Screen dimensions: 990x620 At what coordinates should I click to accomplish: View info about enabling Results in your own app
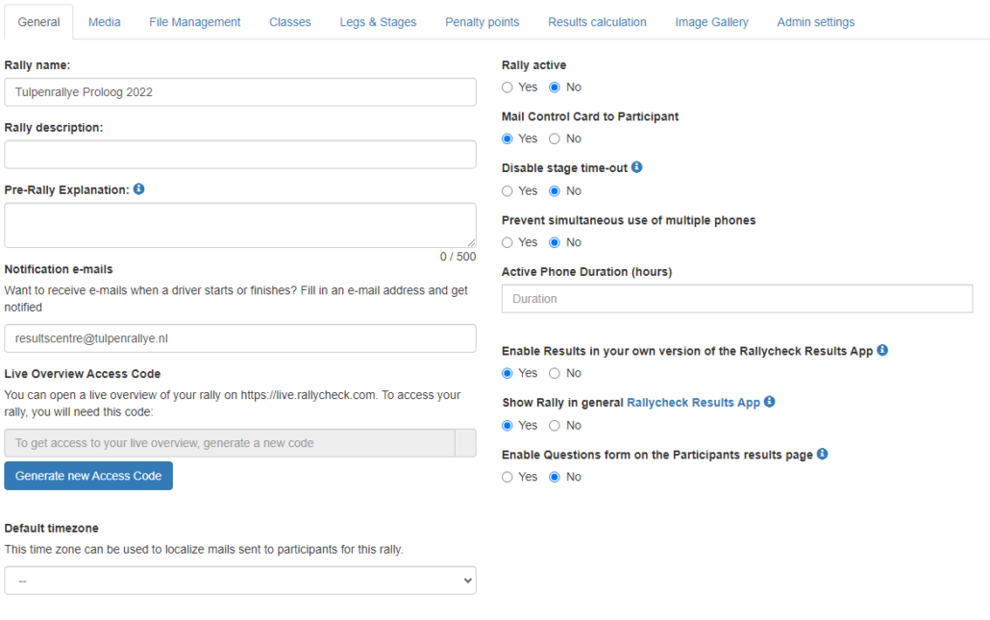pos(881,350)
